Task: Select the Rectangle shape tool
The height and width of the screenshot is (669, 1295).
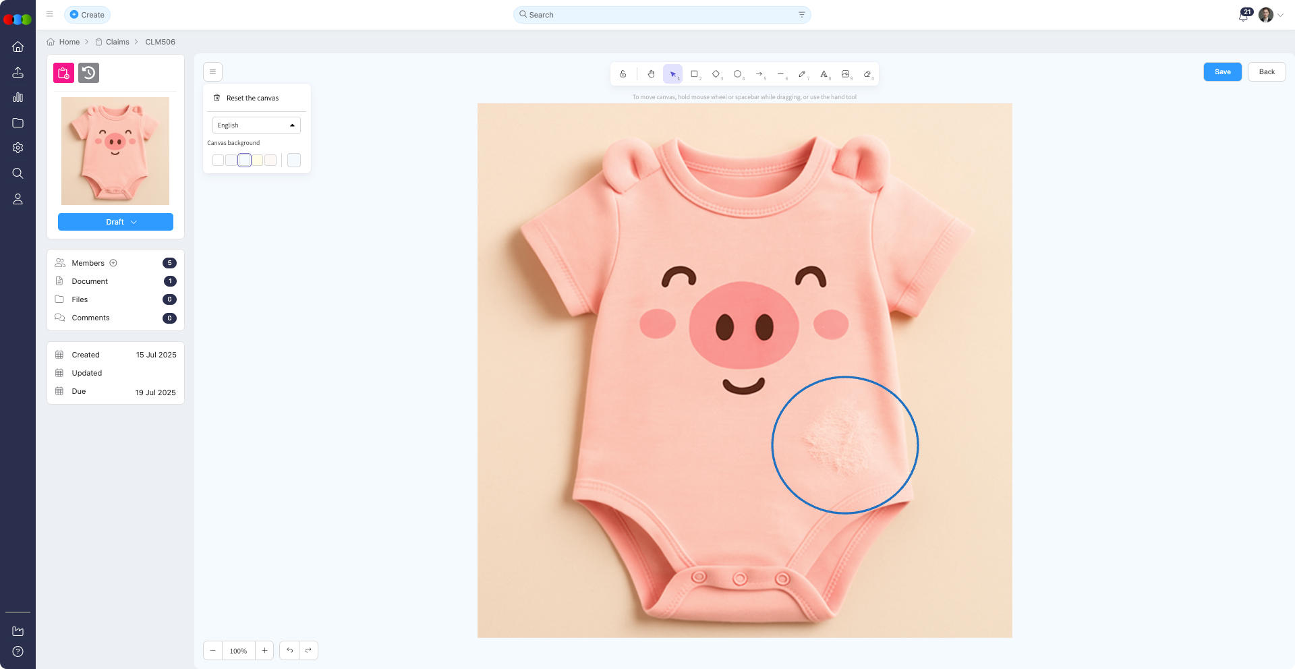Action: pos(694,74)
